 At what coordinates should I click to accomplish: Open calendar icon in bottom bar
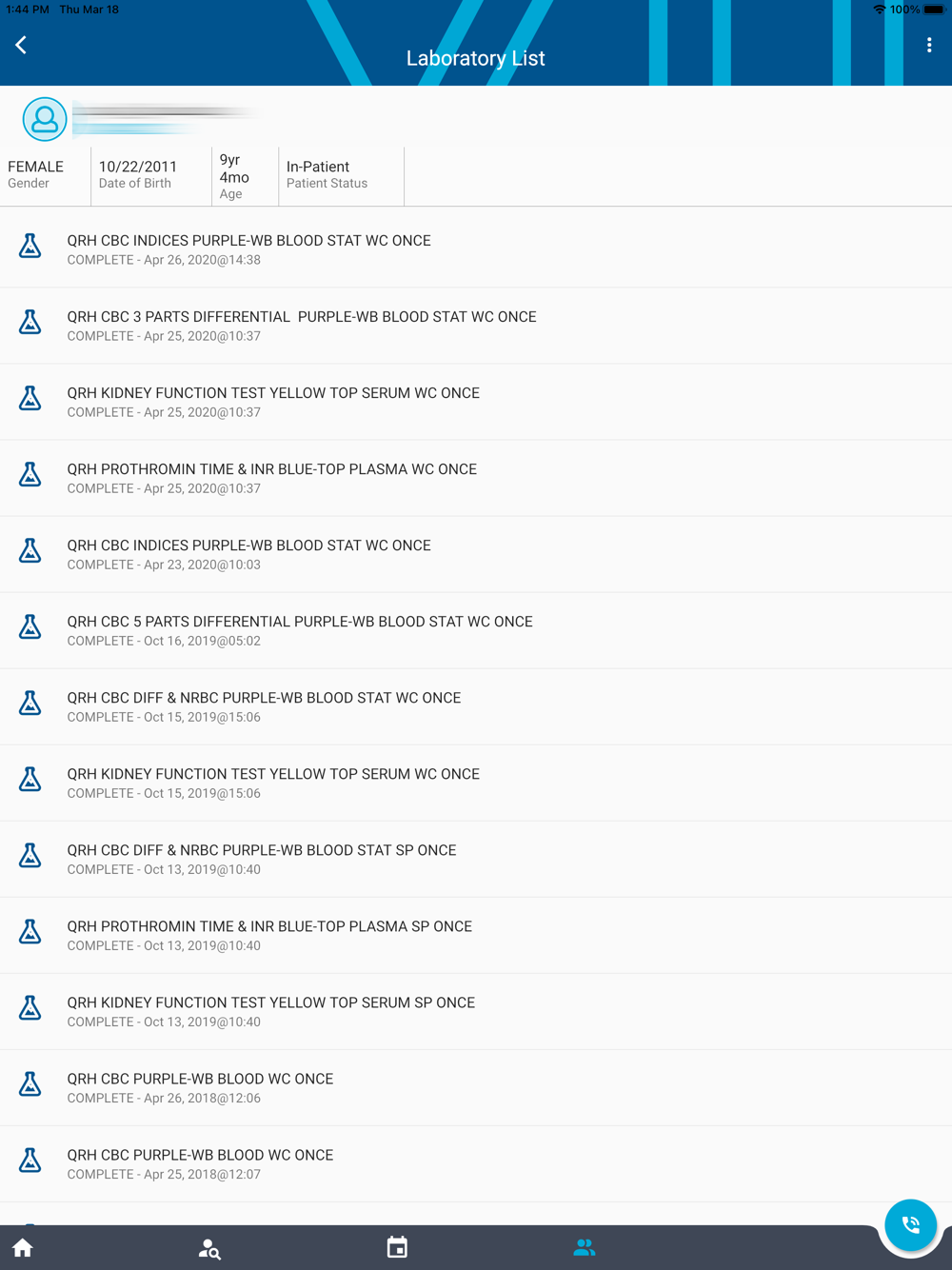397,1247
